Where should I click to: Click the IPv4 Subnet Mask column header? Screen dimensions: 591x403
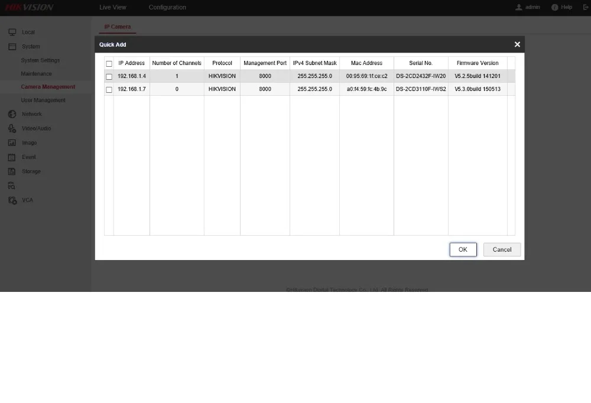click(315, 63)
